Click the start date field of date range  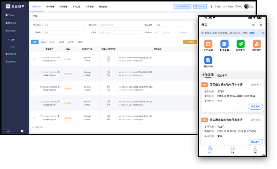(166, 33)
